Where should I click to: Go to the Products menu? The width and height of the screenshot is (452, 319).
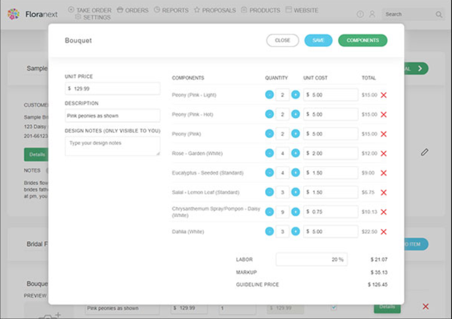pos(260,10)
